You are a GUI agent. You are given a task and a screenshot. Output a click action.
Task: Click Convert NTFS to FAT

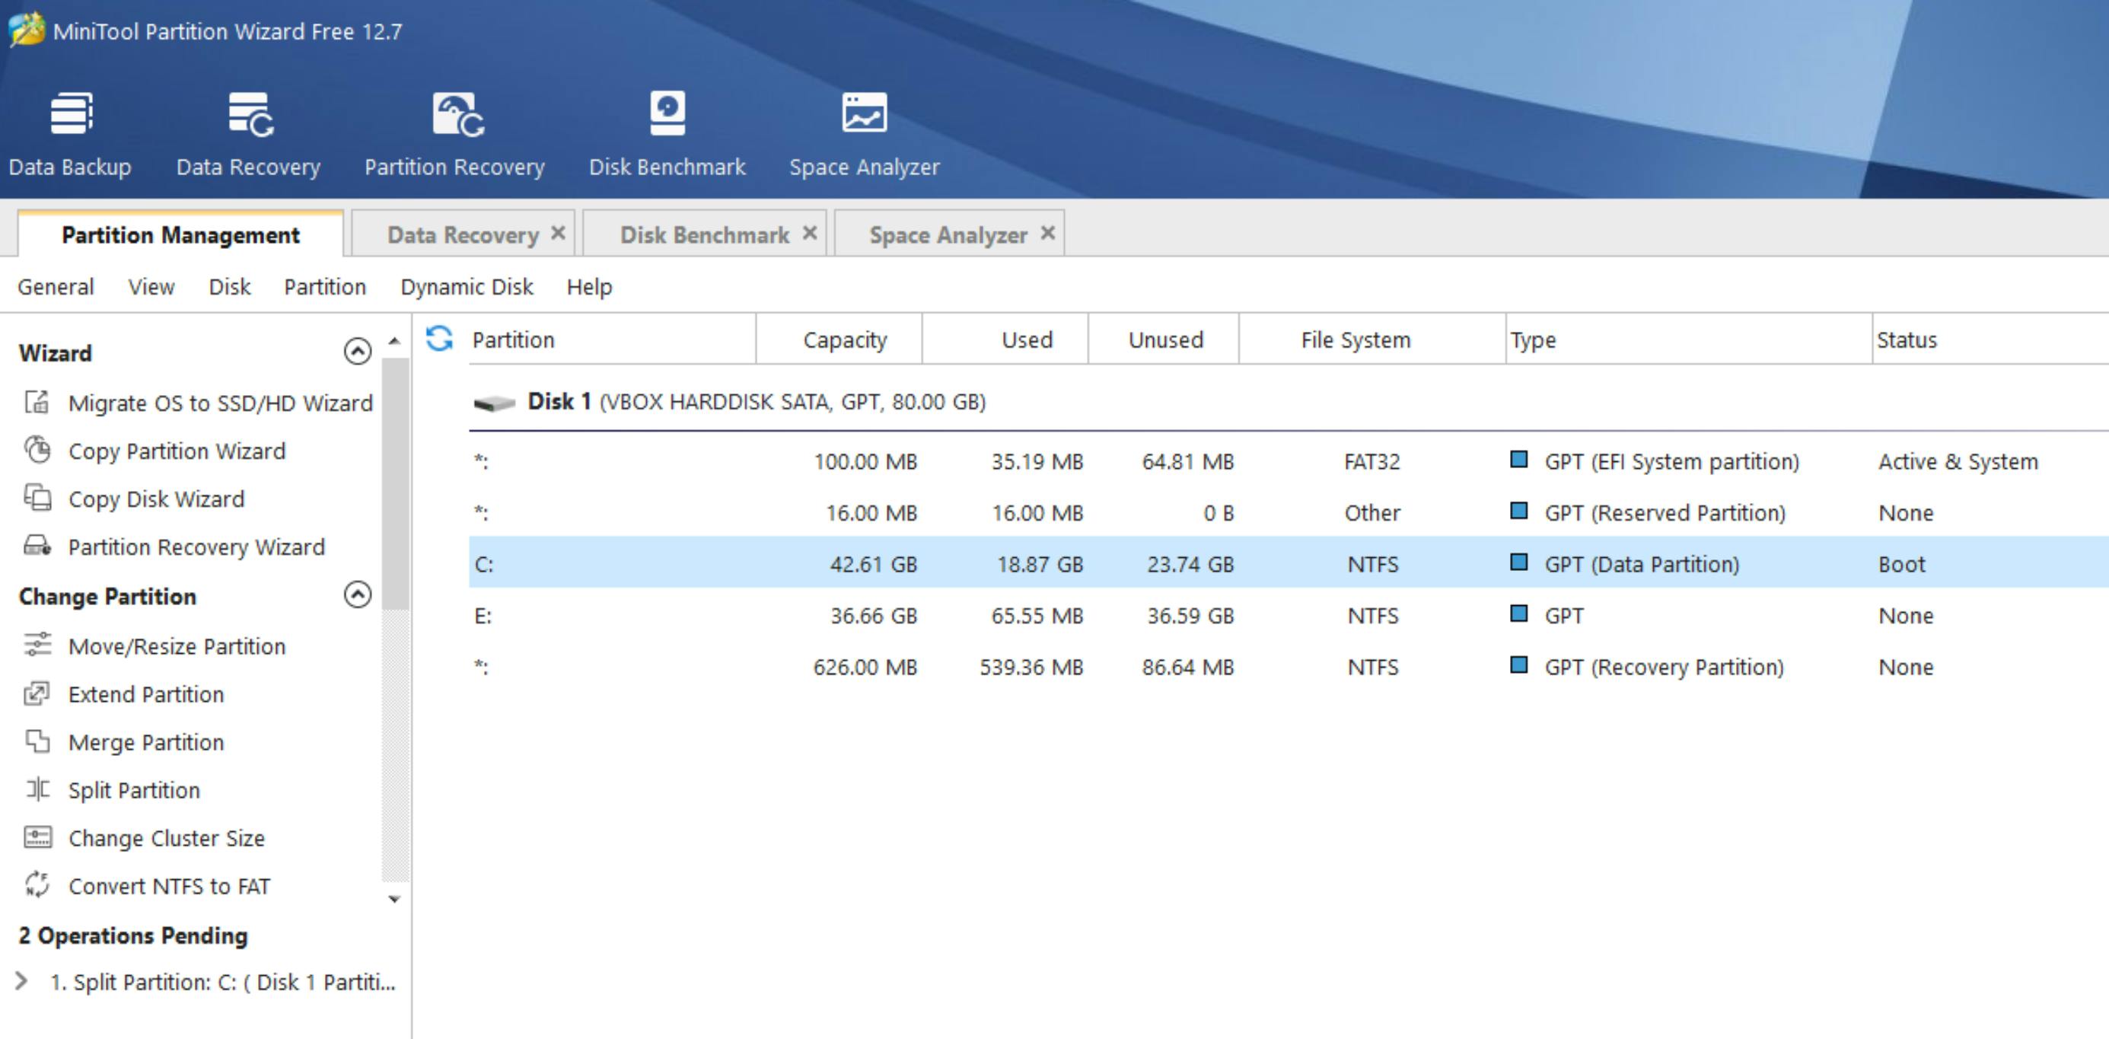(x=169, y=886)
